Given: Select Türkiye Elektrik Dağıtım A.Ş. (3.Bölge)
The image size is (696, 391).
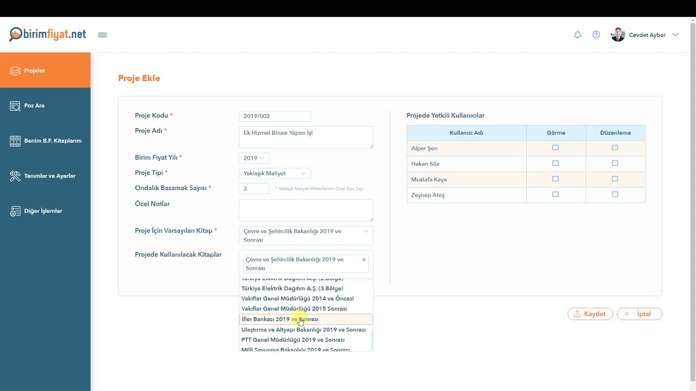Looking at the screenshot, I should pos(306,288).
